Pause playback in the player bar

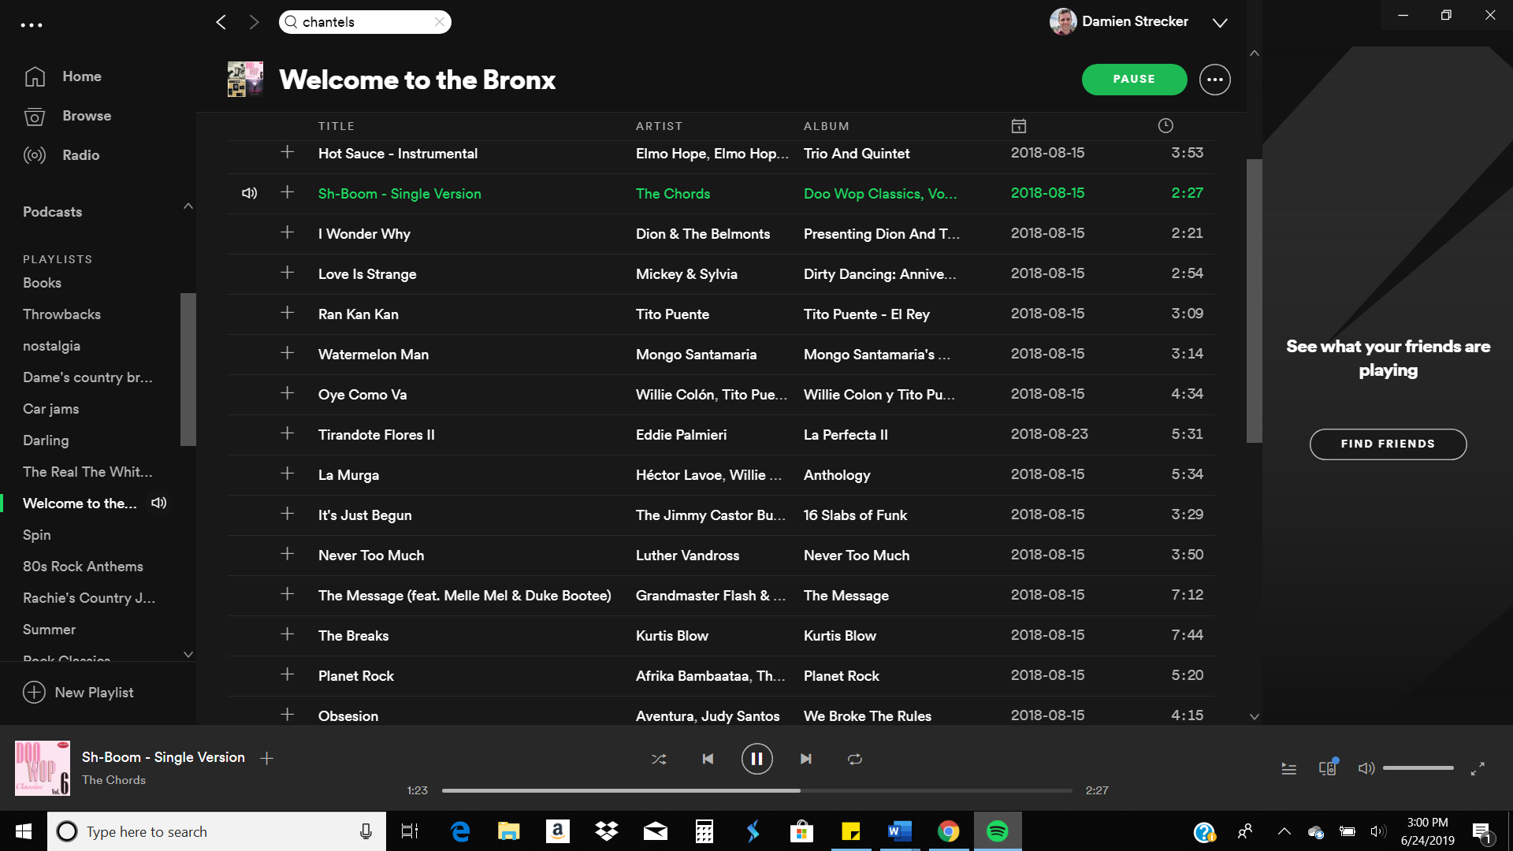pyautogui.click(x=756, y=759)
